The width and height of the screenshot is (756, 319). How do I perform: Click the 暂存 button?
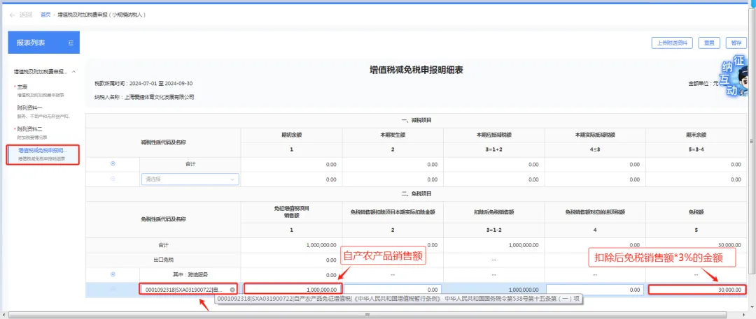736,43
